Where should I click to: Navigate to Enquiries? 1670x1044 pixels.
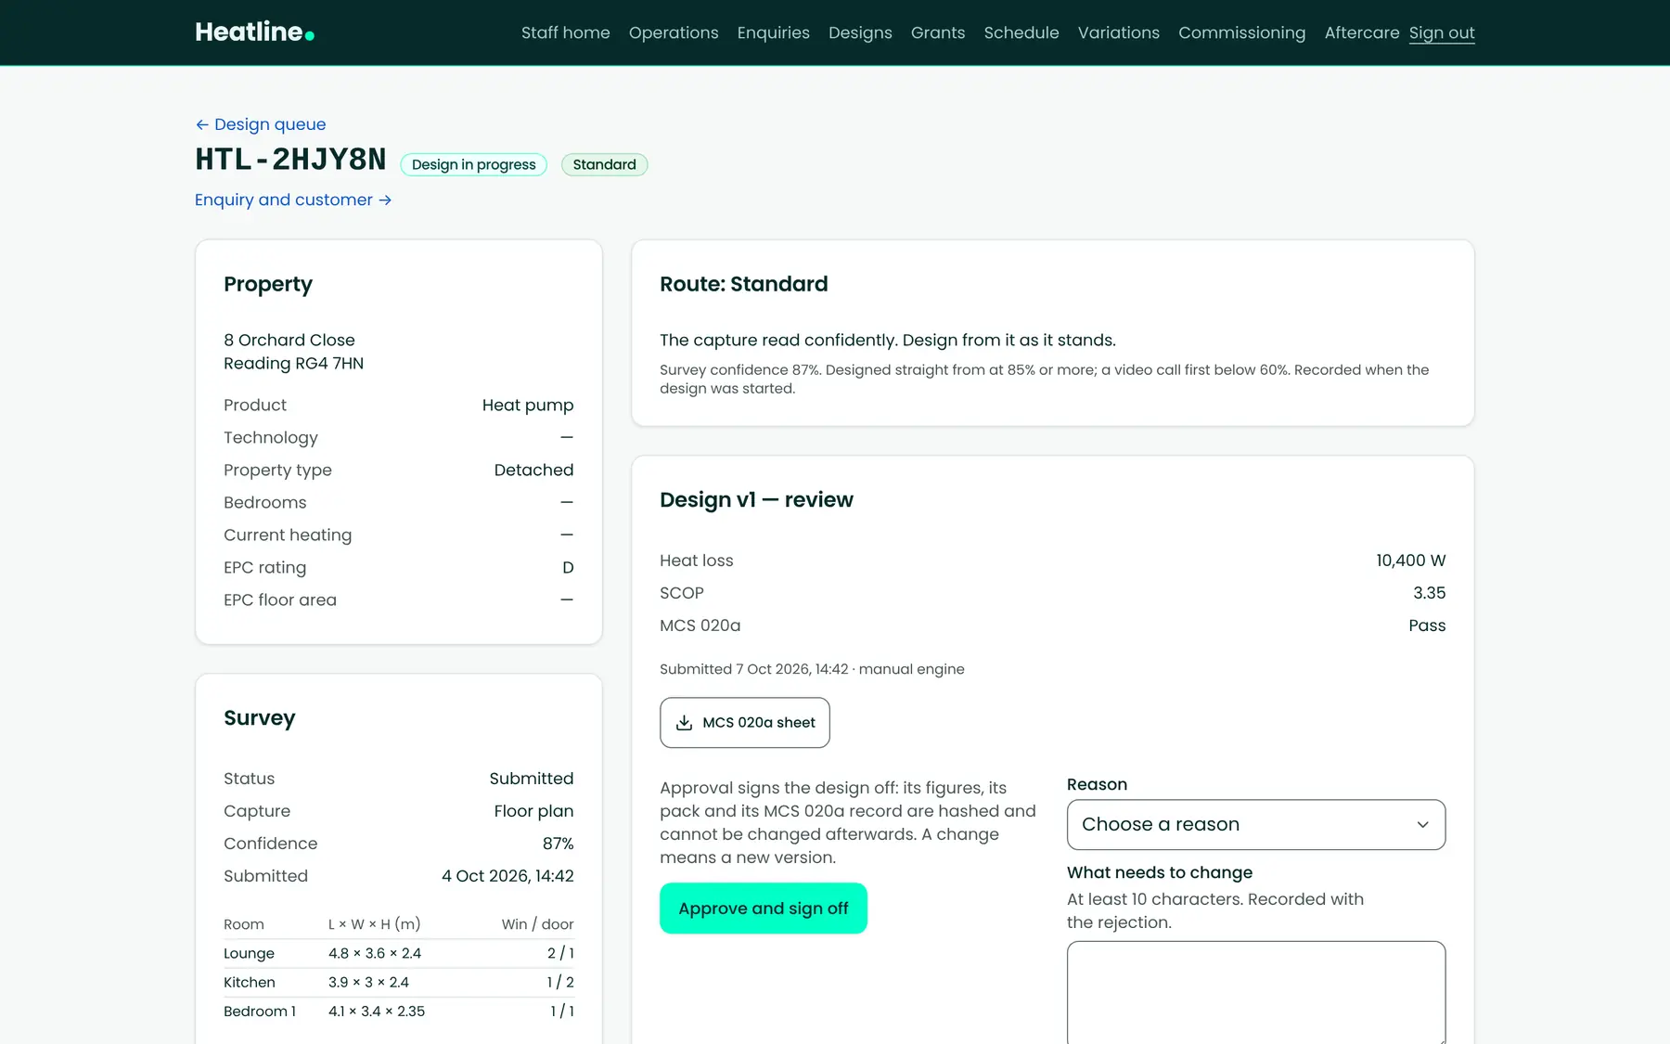coord(774,32)
